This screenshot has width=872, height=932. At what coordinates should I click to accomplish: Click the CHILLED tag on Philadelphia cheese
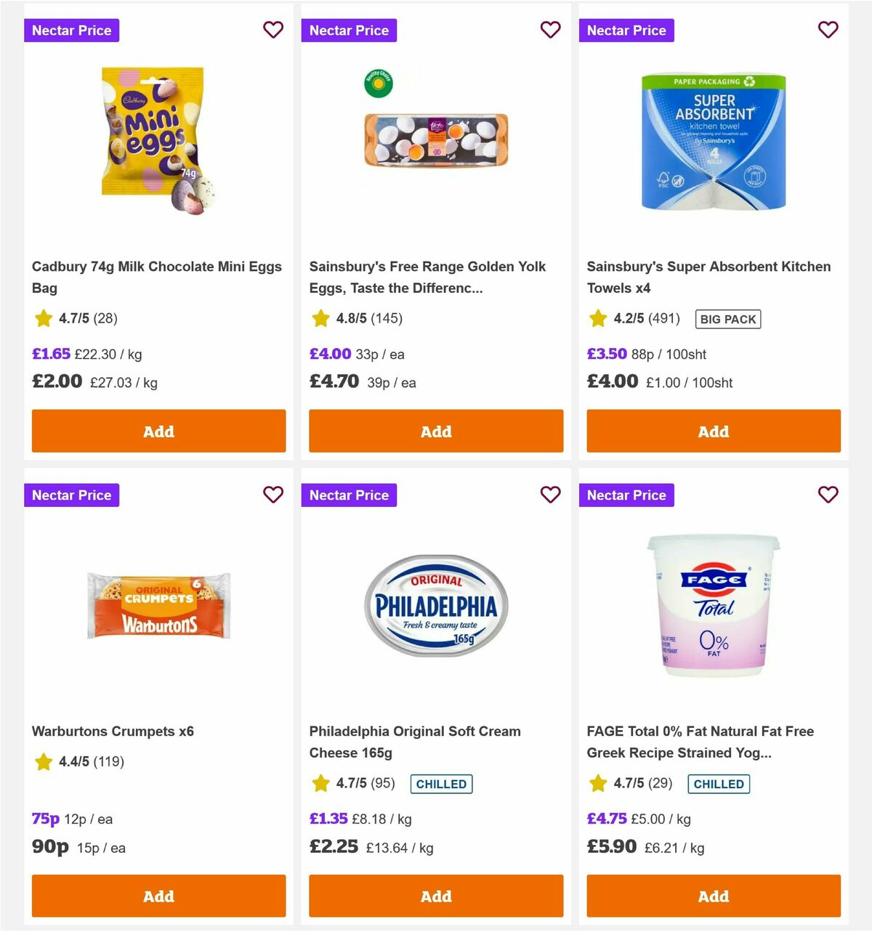(x=440, y=784)
